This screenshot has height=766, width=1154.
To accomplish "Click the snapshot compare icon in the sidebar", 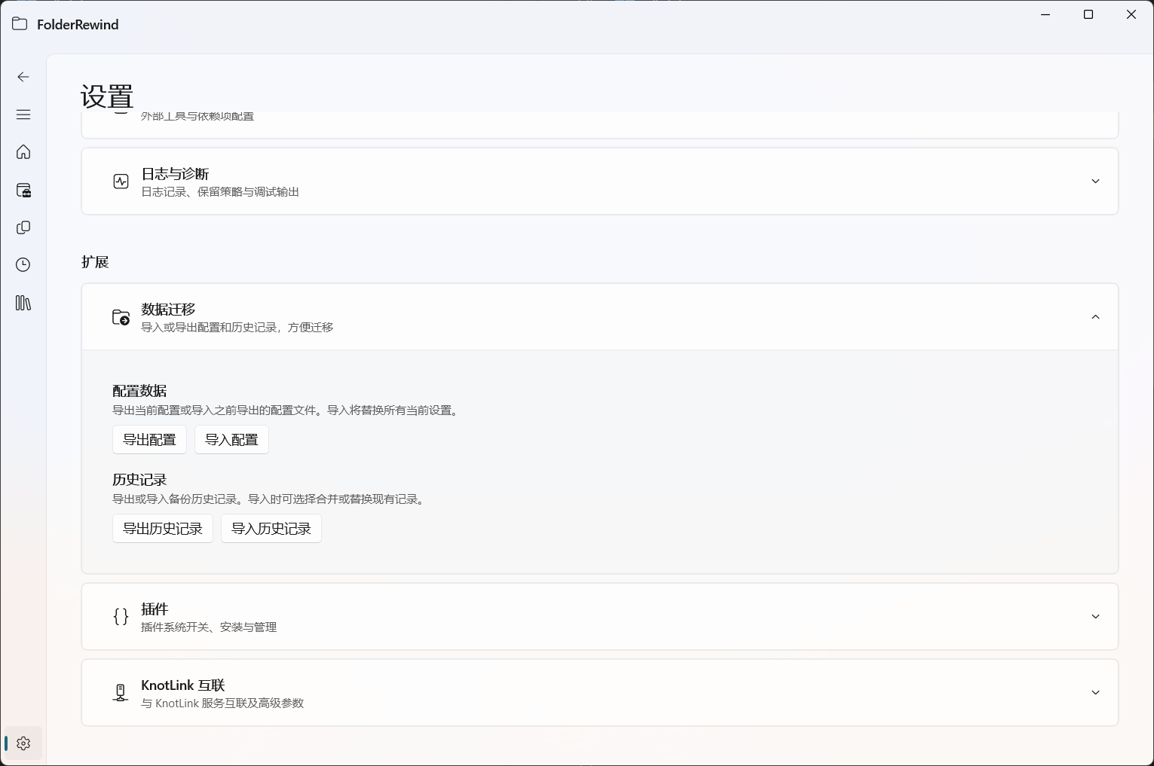I will (23, 227).
